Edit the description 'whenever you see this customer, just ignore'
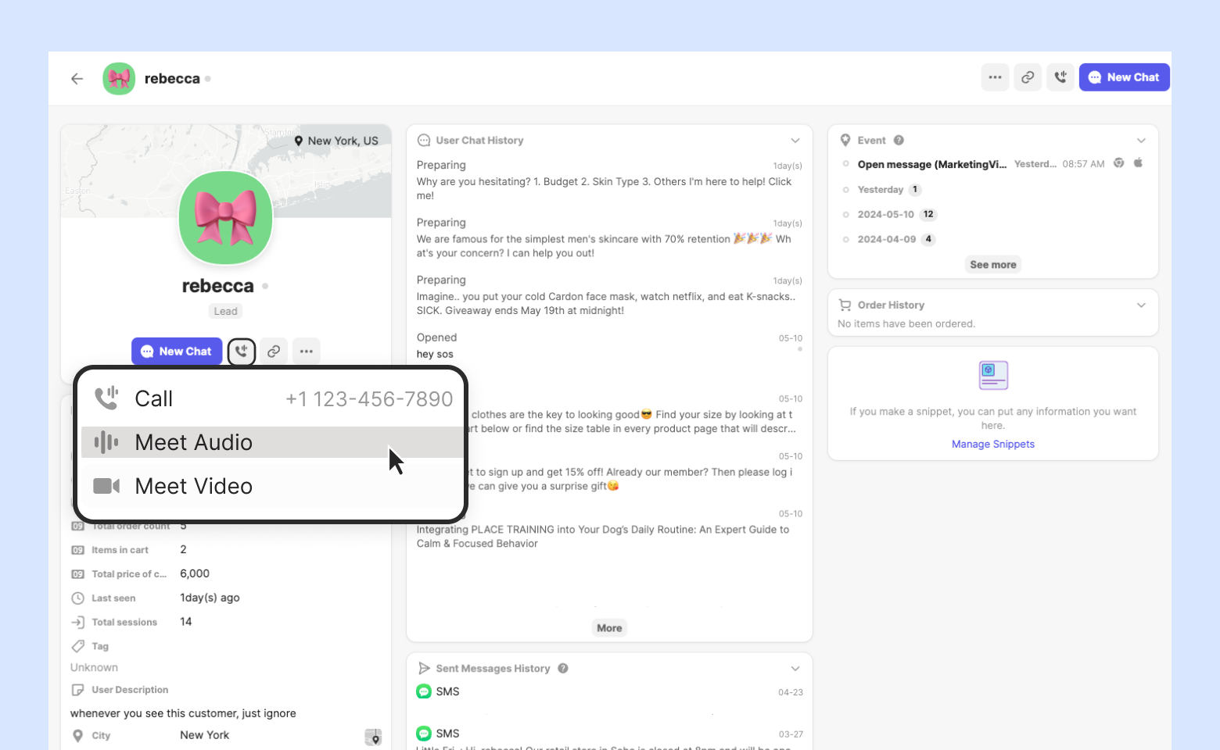This screenshot has width=1220, height=750. (183, 713)
